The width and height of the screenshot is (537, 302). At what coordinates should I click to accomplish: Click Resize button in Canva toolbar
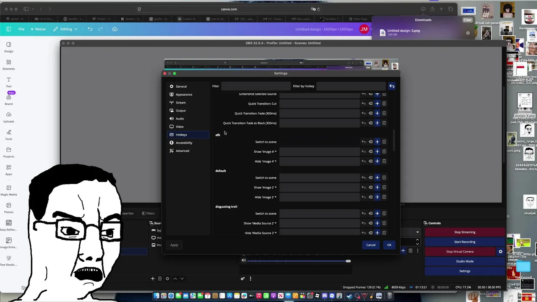coord(38,29)
